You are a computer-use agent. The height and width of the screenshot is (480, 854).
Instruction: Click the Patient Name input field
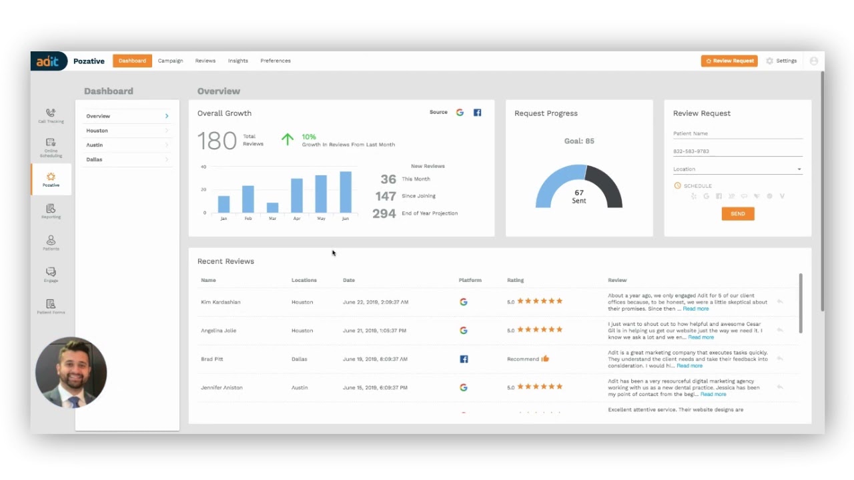[737, 133]
